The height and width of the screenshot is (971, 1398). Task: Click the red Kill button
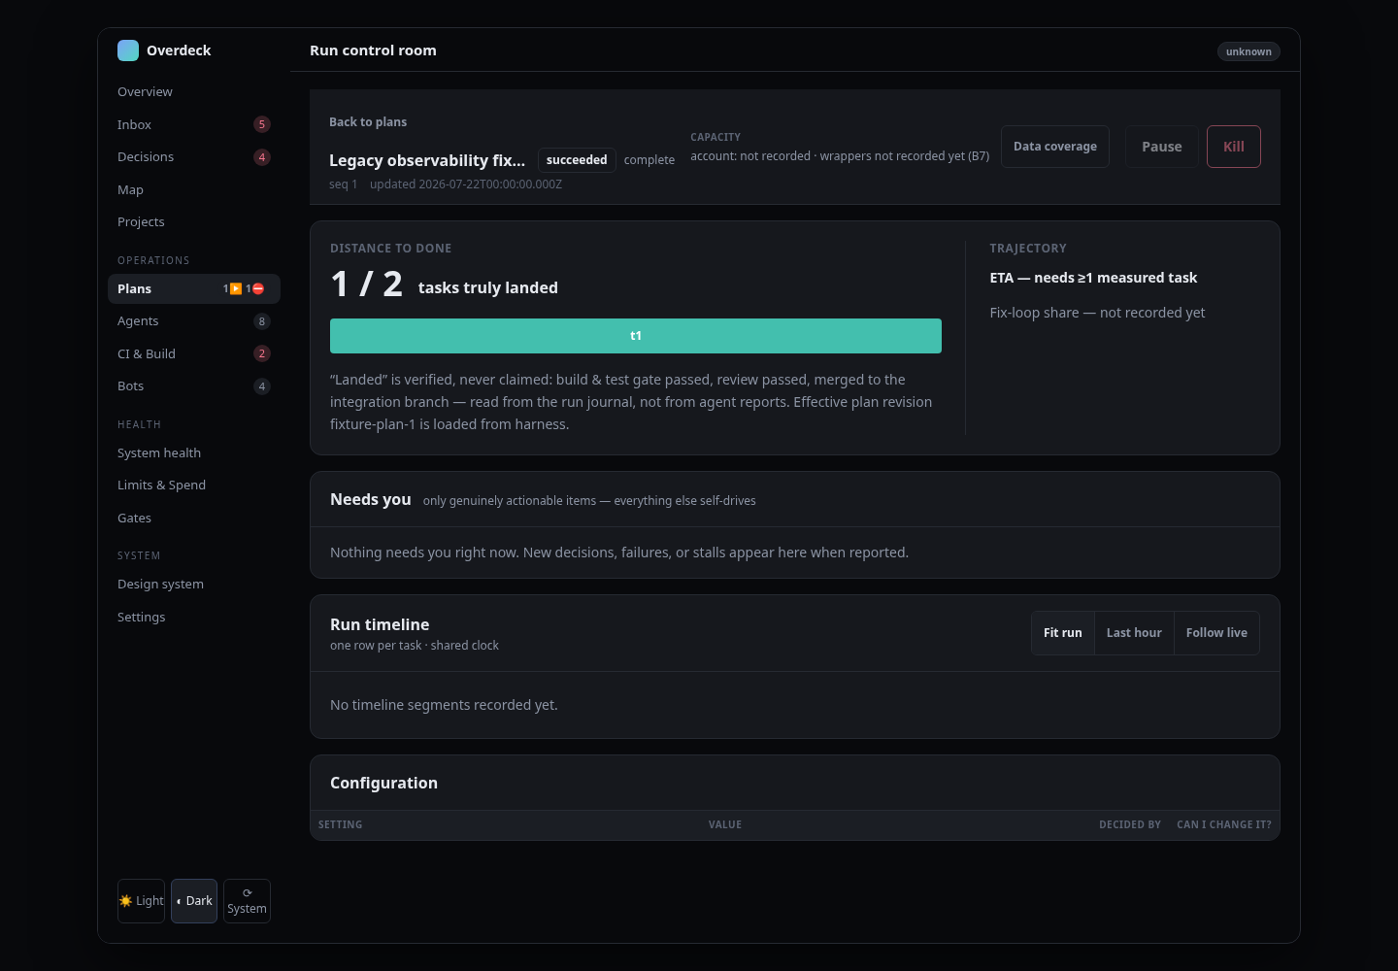1234,147
